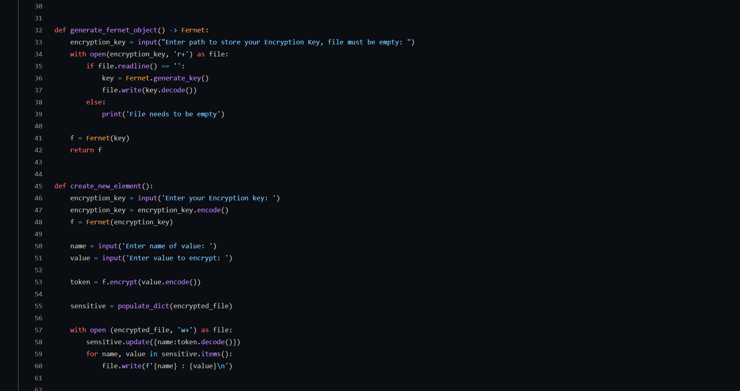
Task: Click the 'return' keyword on line 42
Action: pos(82,150)
